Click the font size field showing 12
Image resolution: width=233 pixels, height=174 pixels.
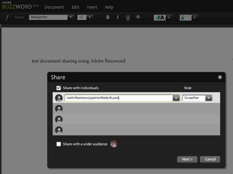82,17
